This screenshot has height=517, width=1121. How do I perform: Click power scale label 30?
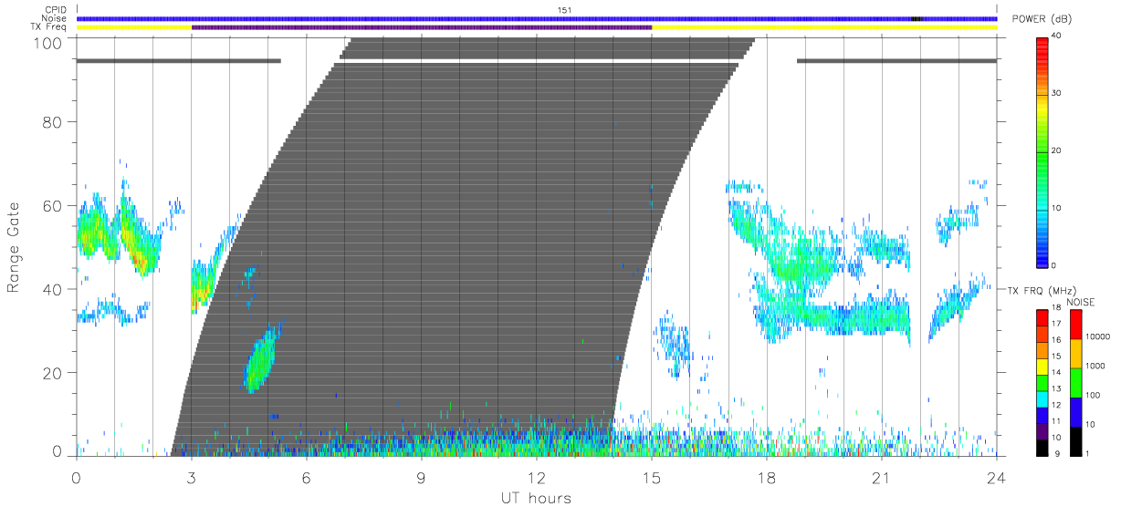click(x=1057, y=94)
